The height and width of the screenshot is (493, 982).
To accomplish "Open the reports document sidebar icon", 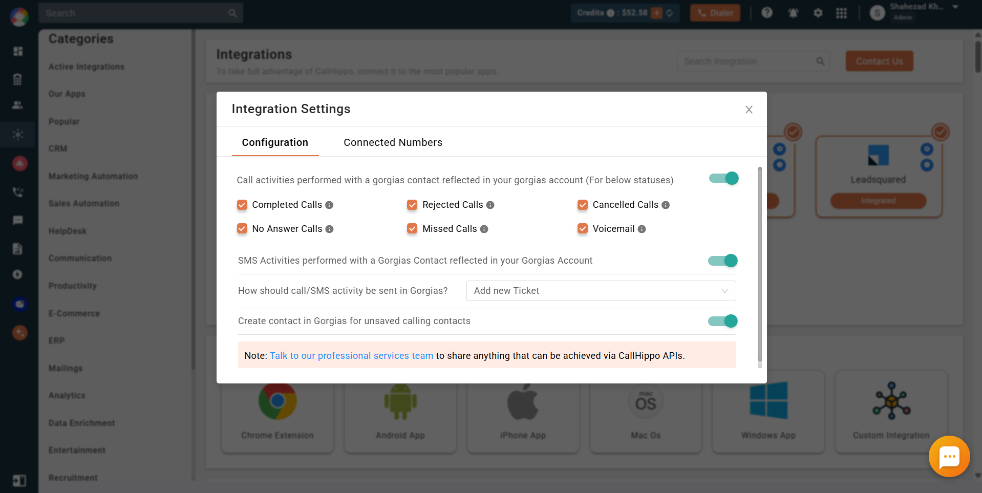I will (x=18, y=249).
